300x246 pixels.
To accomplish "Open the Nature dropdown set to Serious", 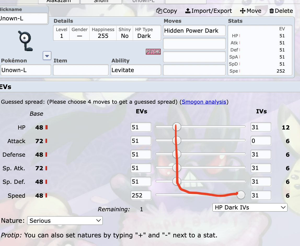I will [x=65, y=221].
